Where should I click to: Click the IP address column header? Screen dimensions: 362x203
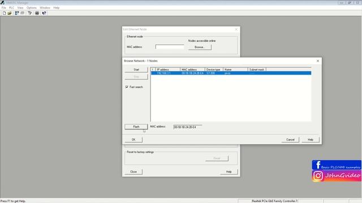167,69
